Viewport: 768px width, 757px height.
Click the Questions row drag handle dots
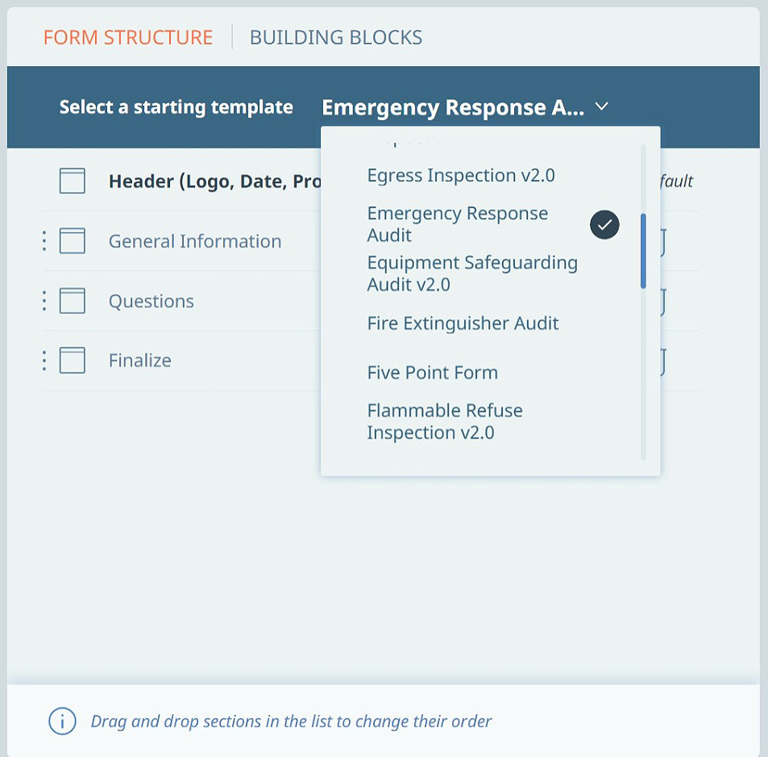[x=44, y=301]
